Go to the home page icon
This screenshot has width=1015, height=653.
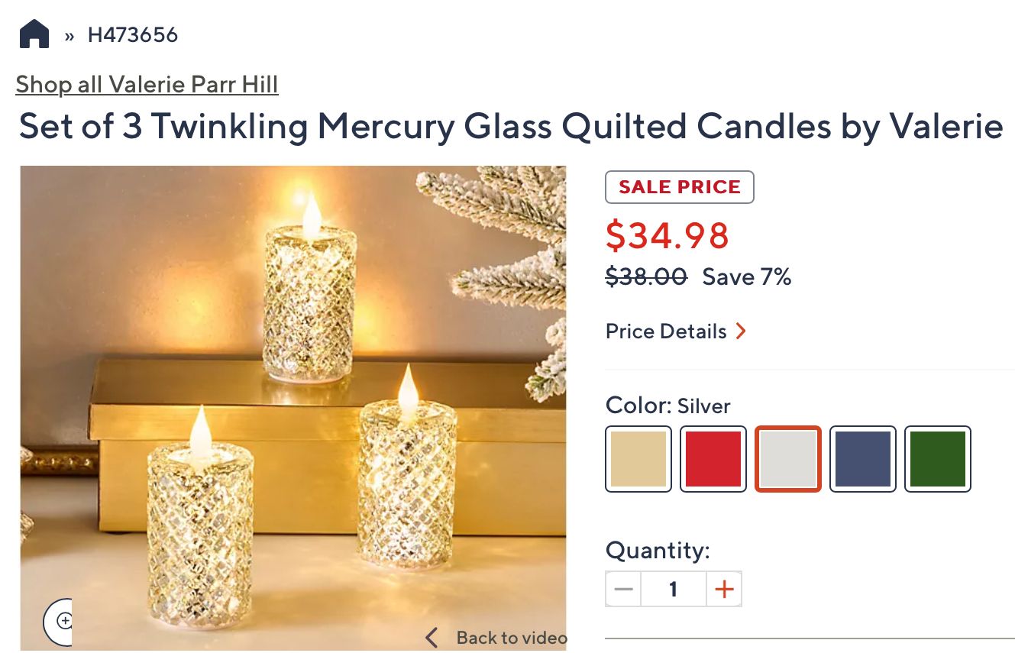click(x=34, y=34)
